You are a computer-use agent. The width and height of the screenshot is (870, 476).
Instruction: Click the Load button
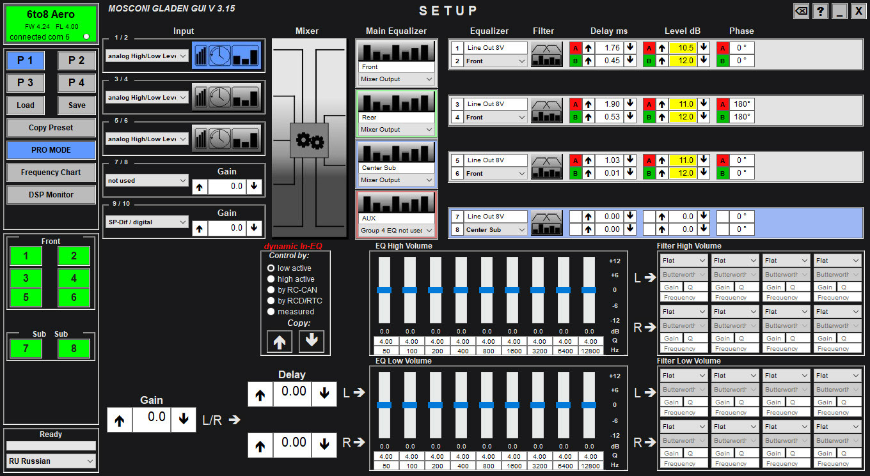[26, 105]
